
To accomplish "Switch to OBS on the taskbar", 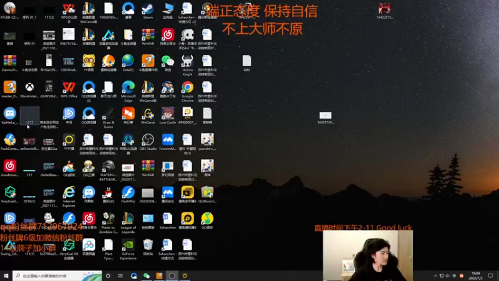I will click(x=172, y=275).
